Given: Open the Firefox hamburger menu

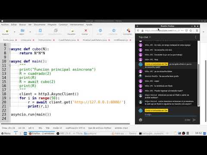Looking at the screenshot, I should click(x=197, y=31).
